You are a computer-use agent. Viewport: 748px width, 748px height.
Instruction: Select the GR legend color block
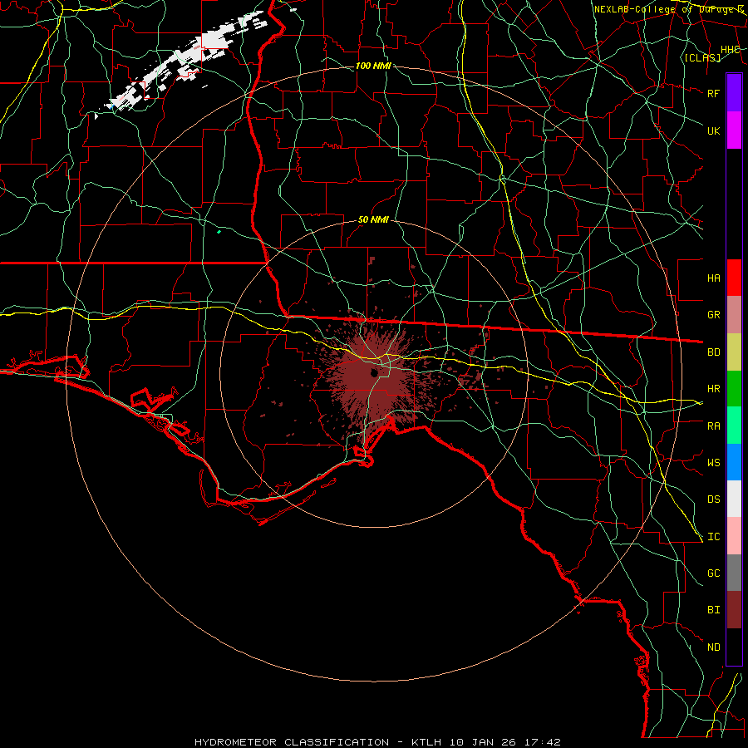734,315
